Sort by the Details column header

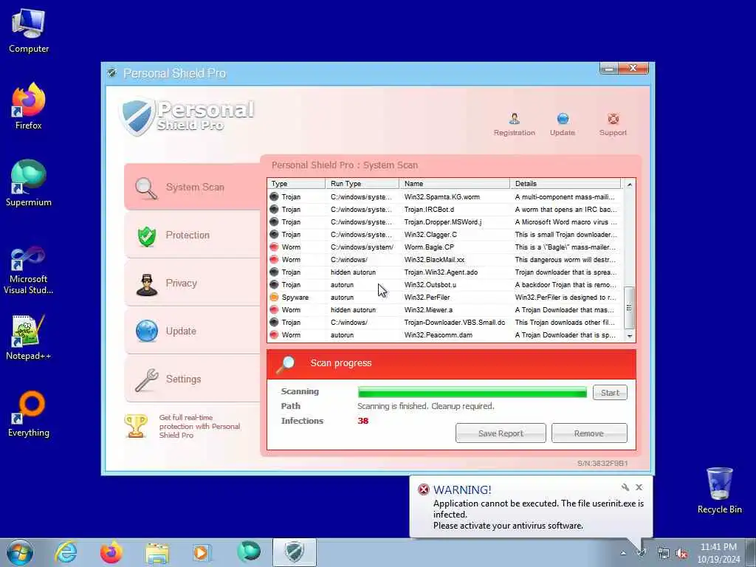click(566, 184)
